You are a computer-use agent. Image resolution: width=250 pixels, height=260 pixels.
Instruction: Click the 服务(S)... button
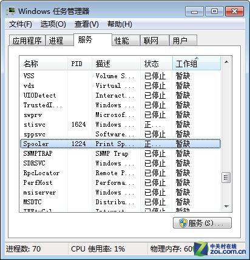click(202, 223)
